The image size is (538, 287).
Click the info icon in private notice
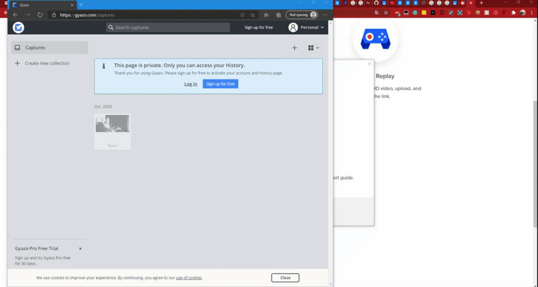[x=104, y=66]
